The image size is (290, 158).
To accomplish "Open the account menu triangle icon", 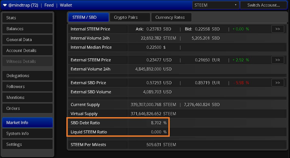I will [5, 5].
